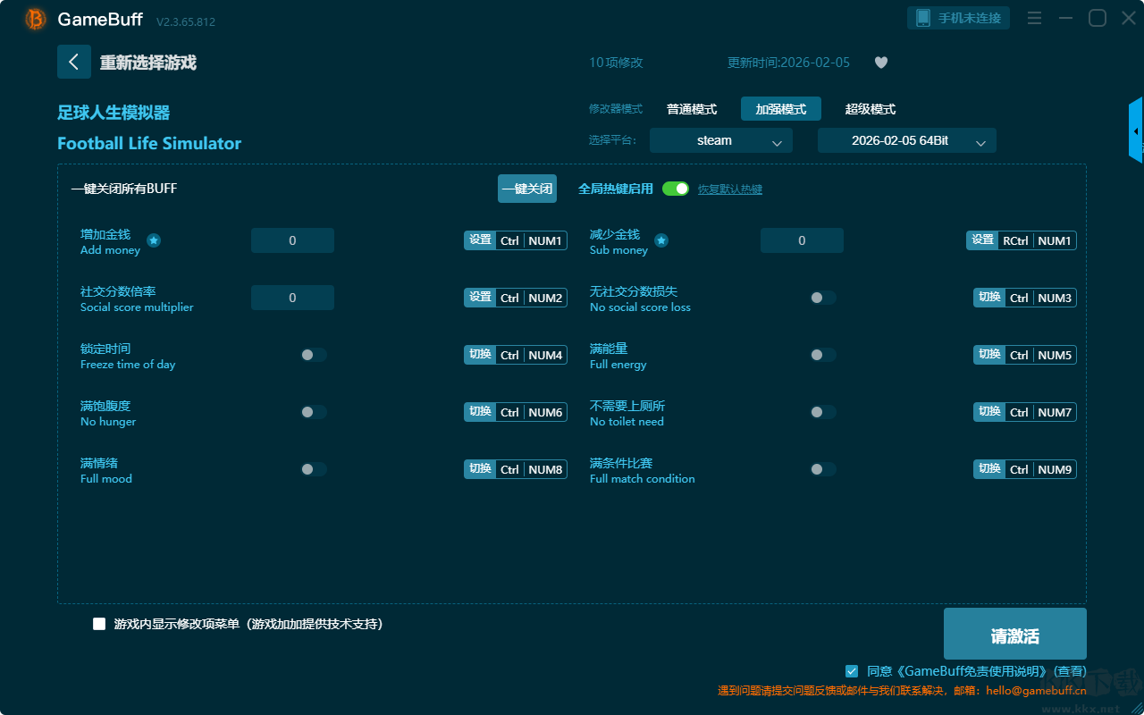The image size is (1144, 715).
Task: Click the heart favorite icon
Action: tap(881, 63)
